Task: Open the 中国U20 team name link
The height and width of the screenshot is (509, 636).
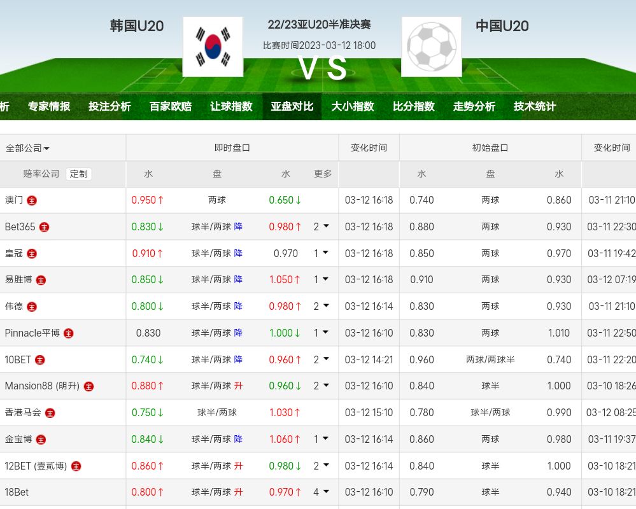Action: pos(502,26)
